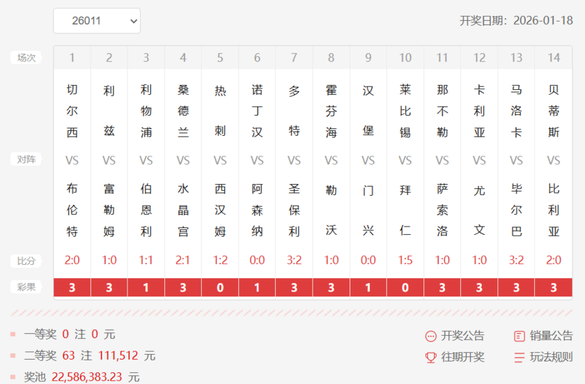Viewport: 585px width, 384px height.
Task: Click the 2:1 score for match 4
Action: pos(182,260)
